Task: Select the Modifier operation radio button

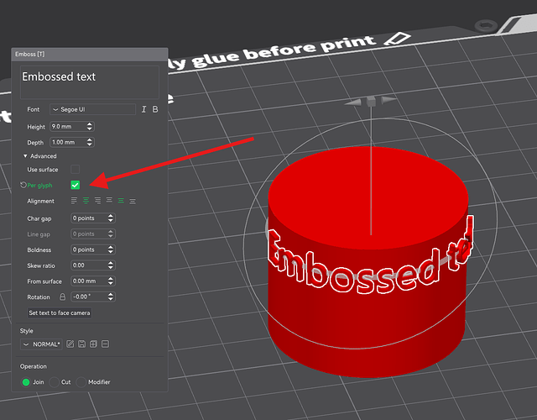Action: click(x=81, y=382)
